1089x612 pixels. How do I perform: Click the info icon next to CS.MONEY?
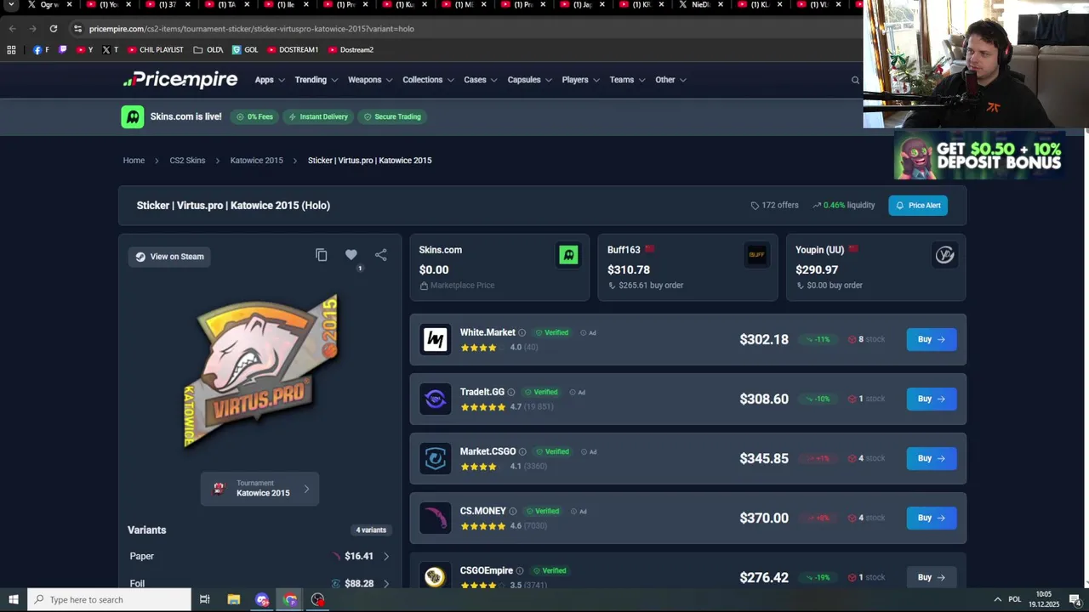pos(513,511)
